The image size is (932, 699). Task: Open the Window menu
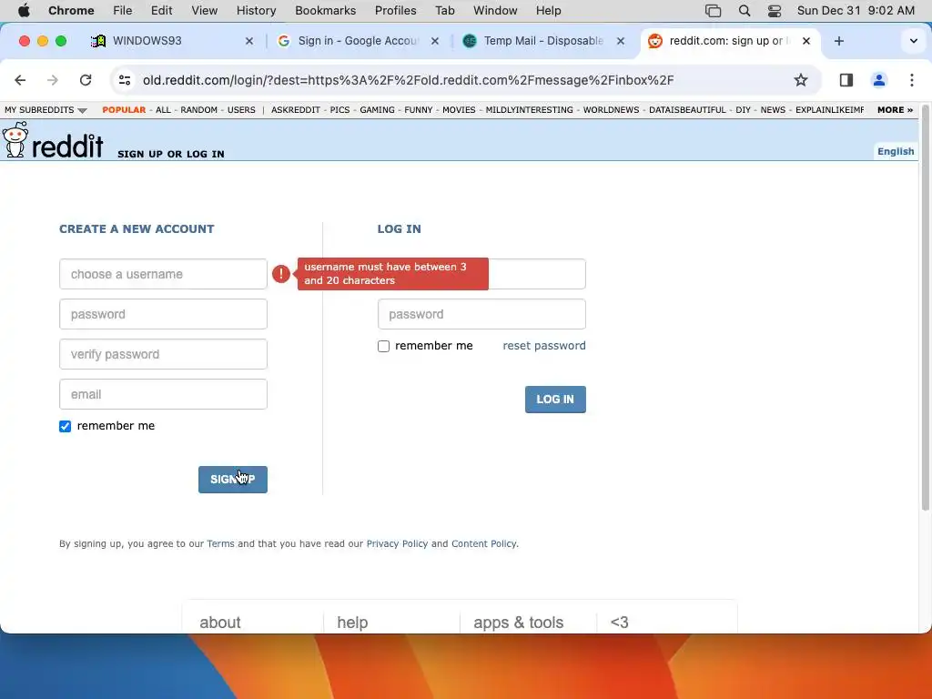click(495, 10)
